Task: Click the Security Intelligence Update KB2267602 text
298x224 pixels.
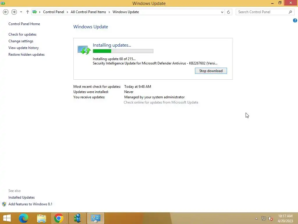Action: pos(155,63)
